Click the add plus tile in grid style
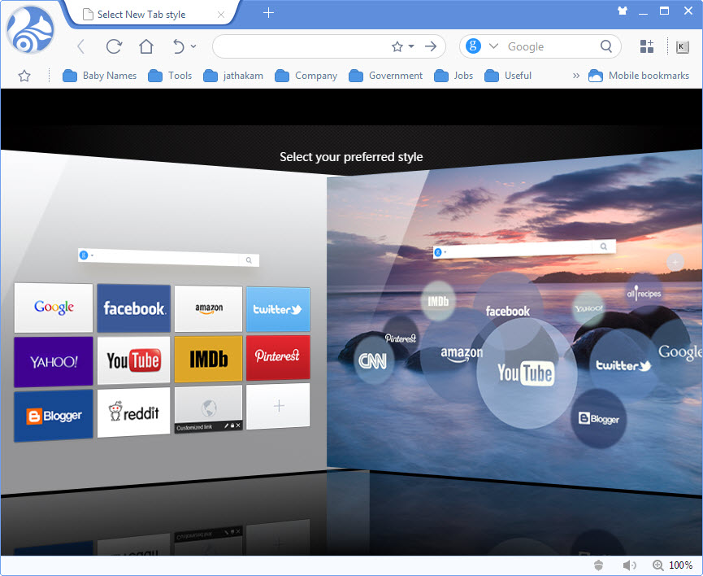703x576 pixels. coord(278,406)
